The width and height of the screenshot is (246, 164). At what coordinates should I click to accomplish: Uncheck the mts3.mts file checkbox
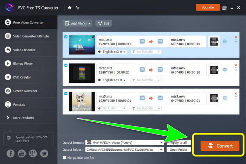tap(66, 94)
